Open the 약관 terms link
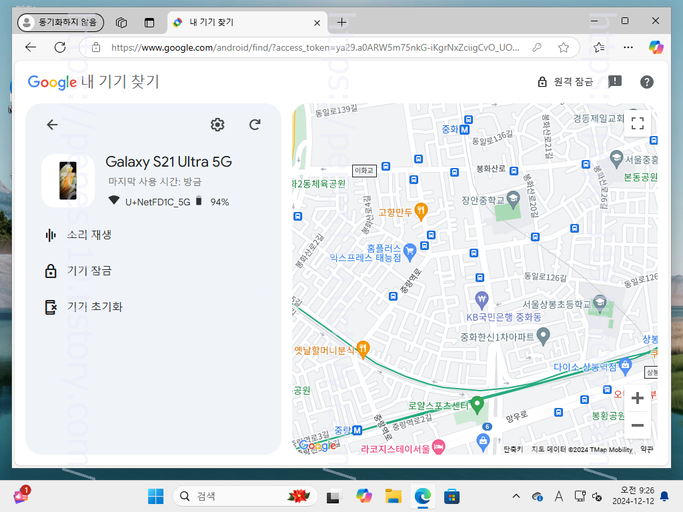This screenshot has height=512, width=683. (647, 449)
